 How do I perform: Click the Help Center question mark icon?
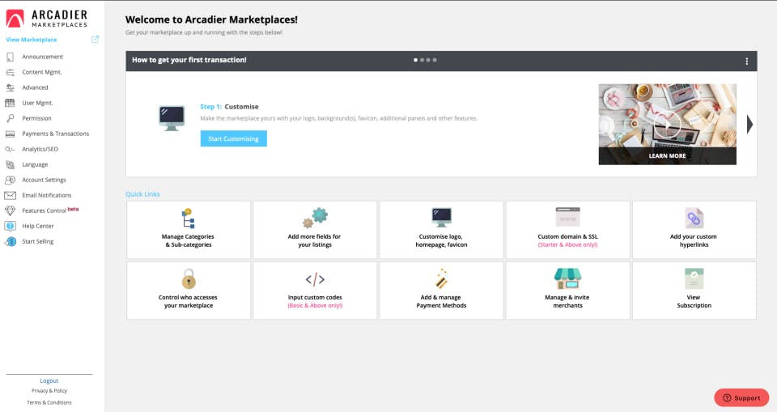pyautogui.click(x=10, y=226)
